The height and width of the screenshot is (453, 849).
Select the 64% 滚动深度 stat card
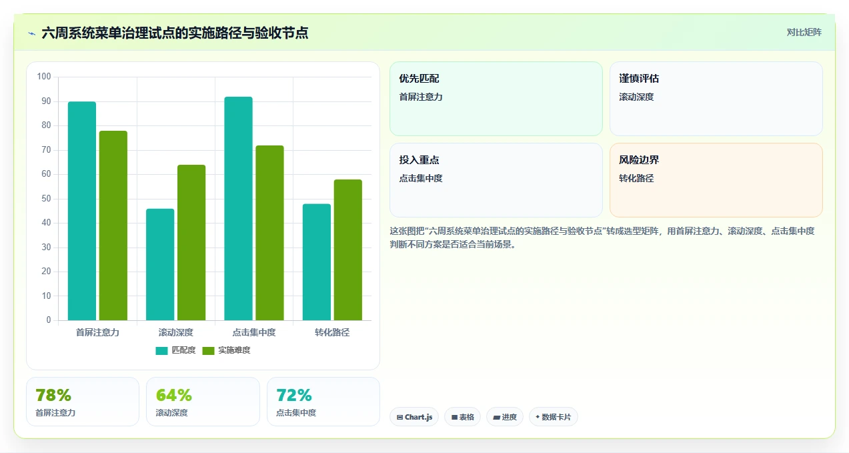pos(203,402)
